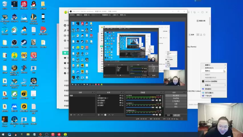Expand 排序方式(O) submenu in context menu
Image resolution: width=243 pixels, height=137 pixels.
(x=214, y=68)
